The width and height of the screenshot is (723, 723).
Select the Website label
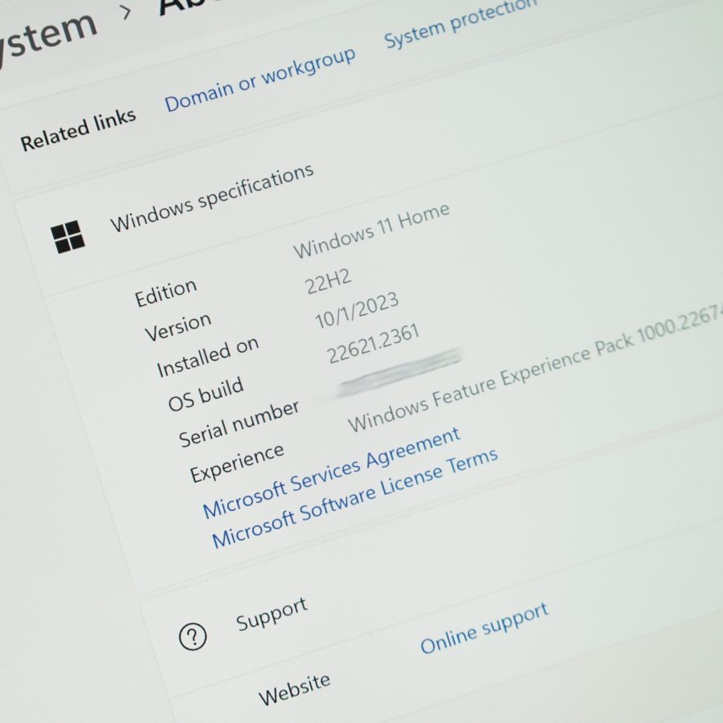pyautogui.click(x=294, y=689)
